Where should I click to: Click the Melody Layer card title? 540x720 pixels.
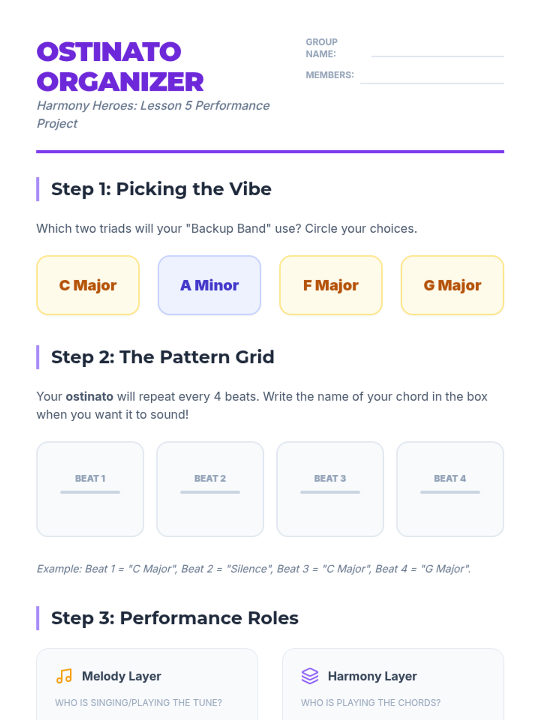[121, 676]
